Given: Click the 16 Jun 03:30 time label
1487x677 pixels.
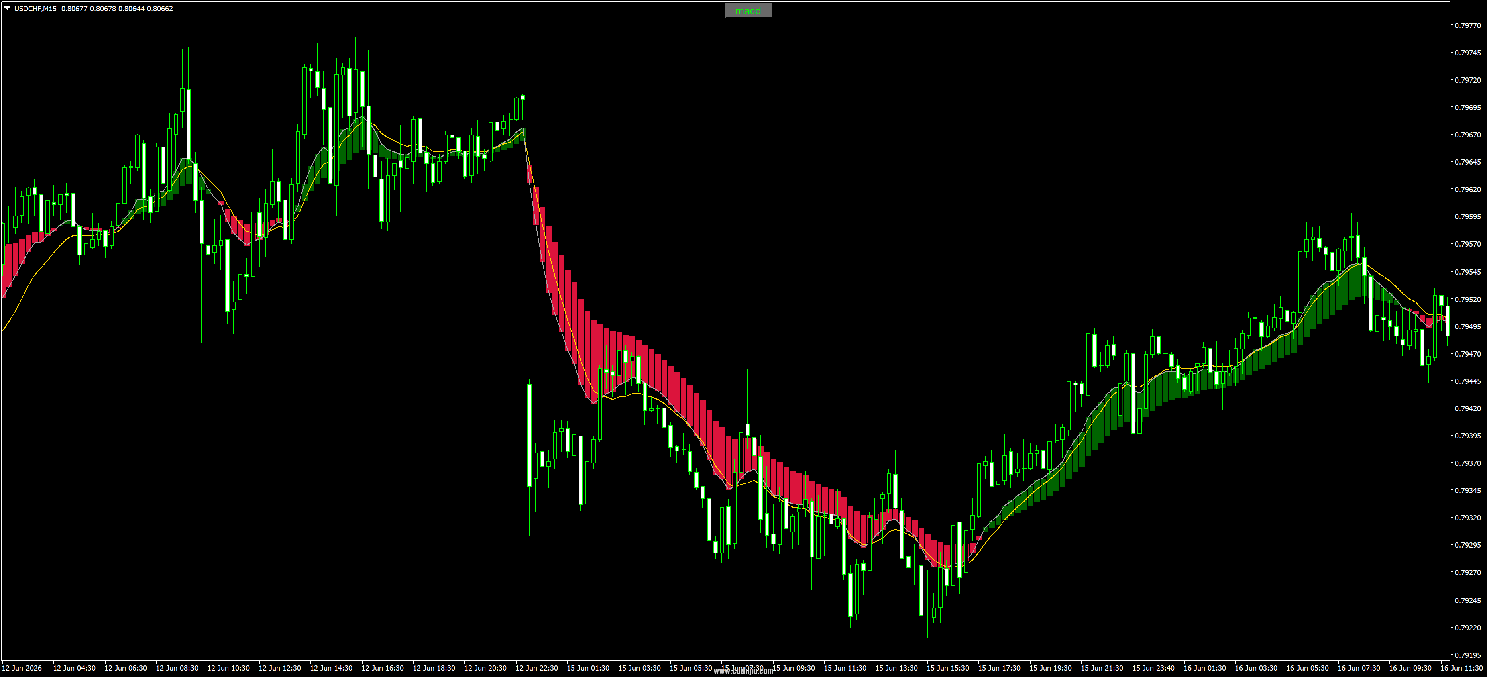Looking at the screenshot, I should (1256, 668).
